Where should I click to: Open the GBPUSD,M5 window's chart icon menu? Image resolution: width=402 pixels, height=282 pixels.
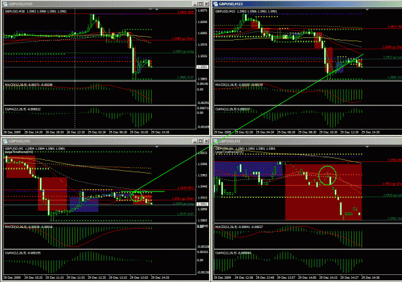(5, 141)
